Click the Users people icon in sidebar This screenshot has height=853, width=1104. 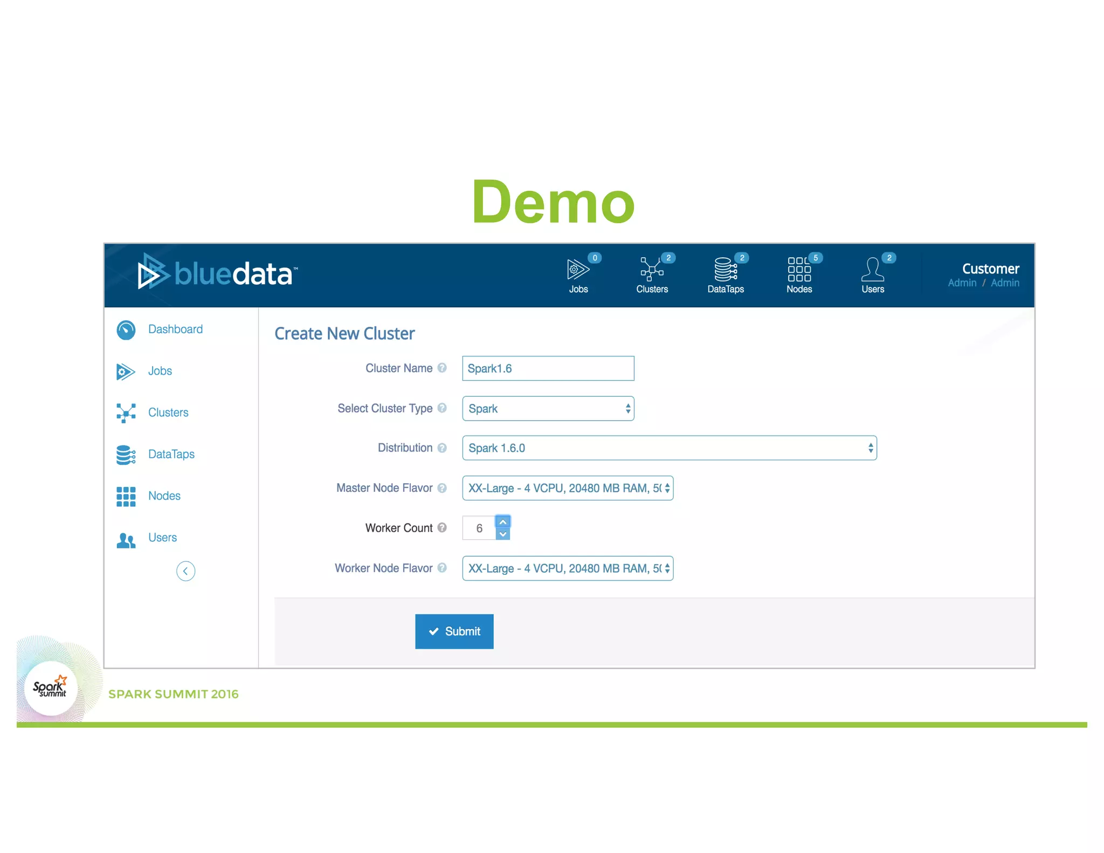click(126, 540)
